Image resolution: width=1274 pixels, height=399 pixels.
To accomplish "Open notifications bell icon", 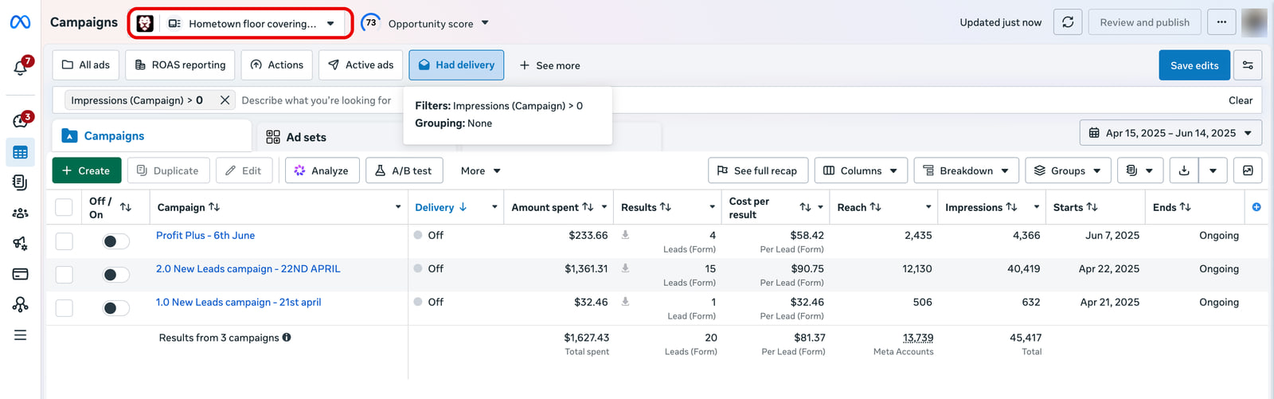I will click(21, 67).
